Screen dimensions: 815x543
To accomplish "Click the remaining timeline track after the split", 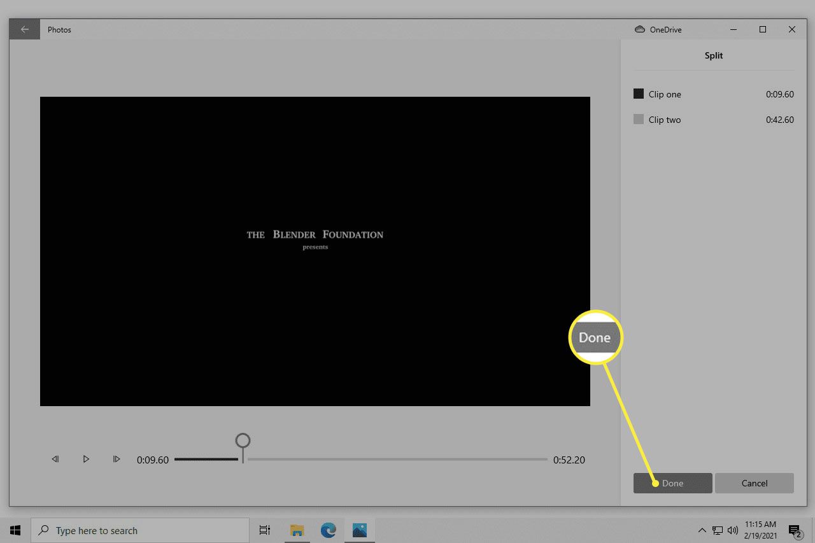I will pos(397,459).
